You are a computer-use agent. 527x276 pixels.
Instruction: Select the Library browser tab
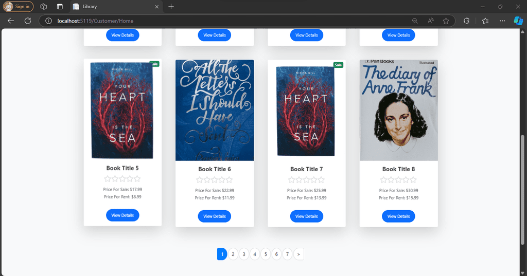pyautogui.click(x=116, y=6)
